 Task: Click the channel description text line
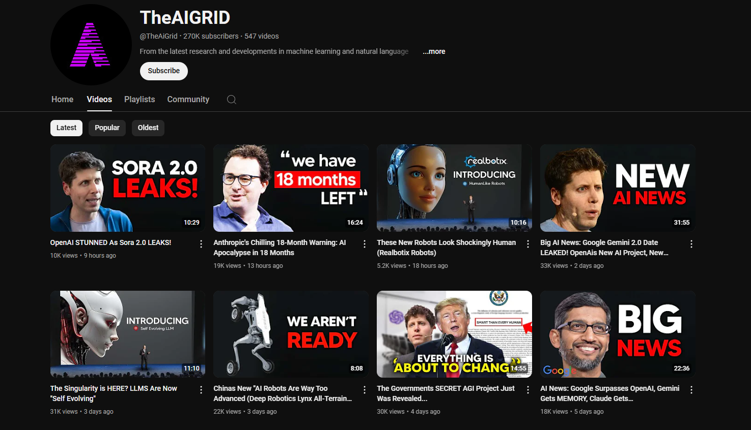pos(274,51)
